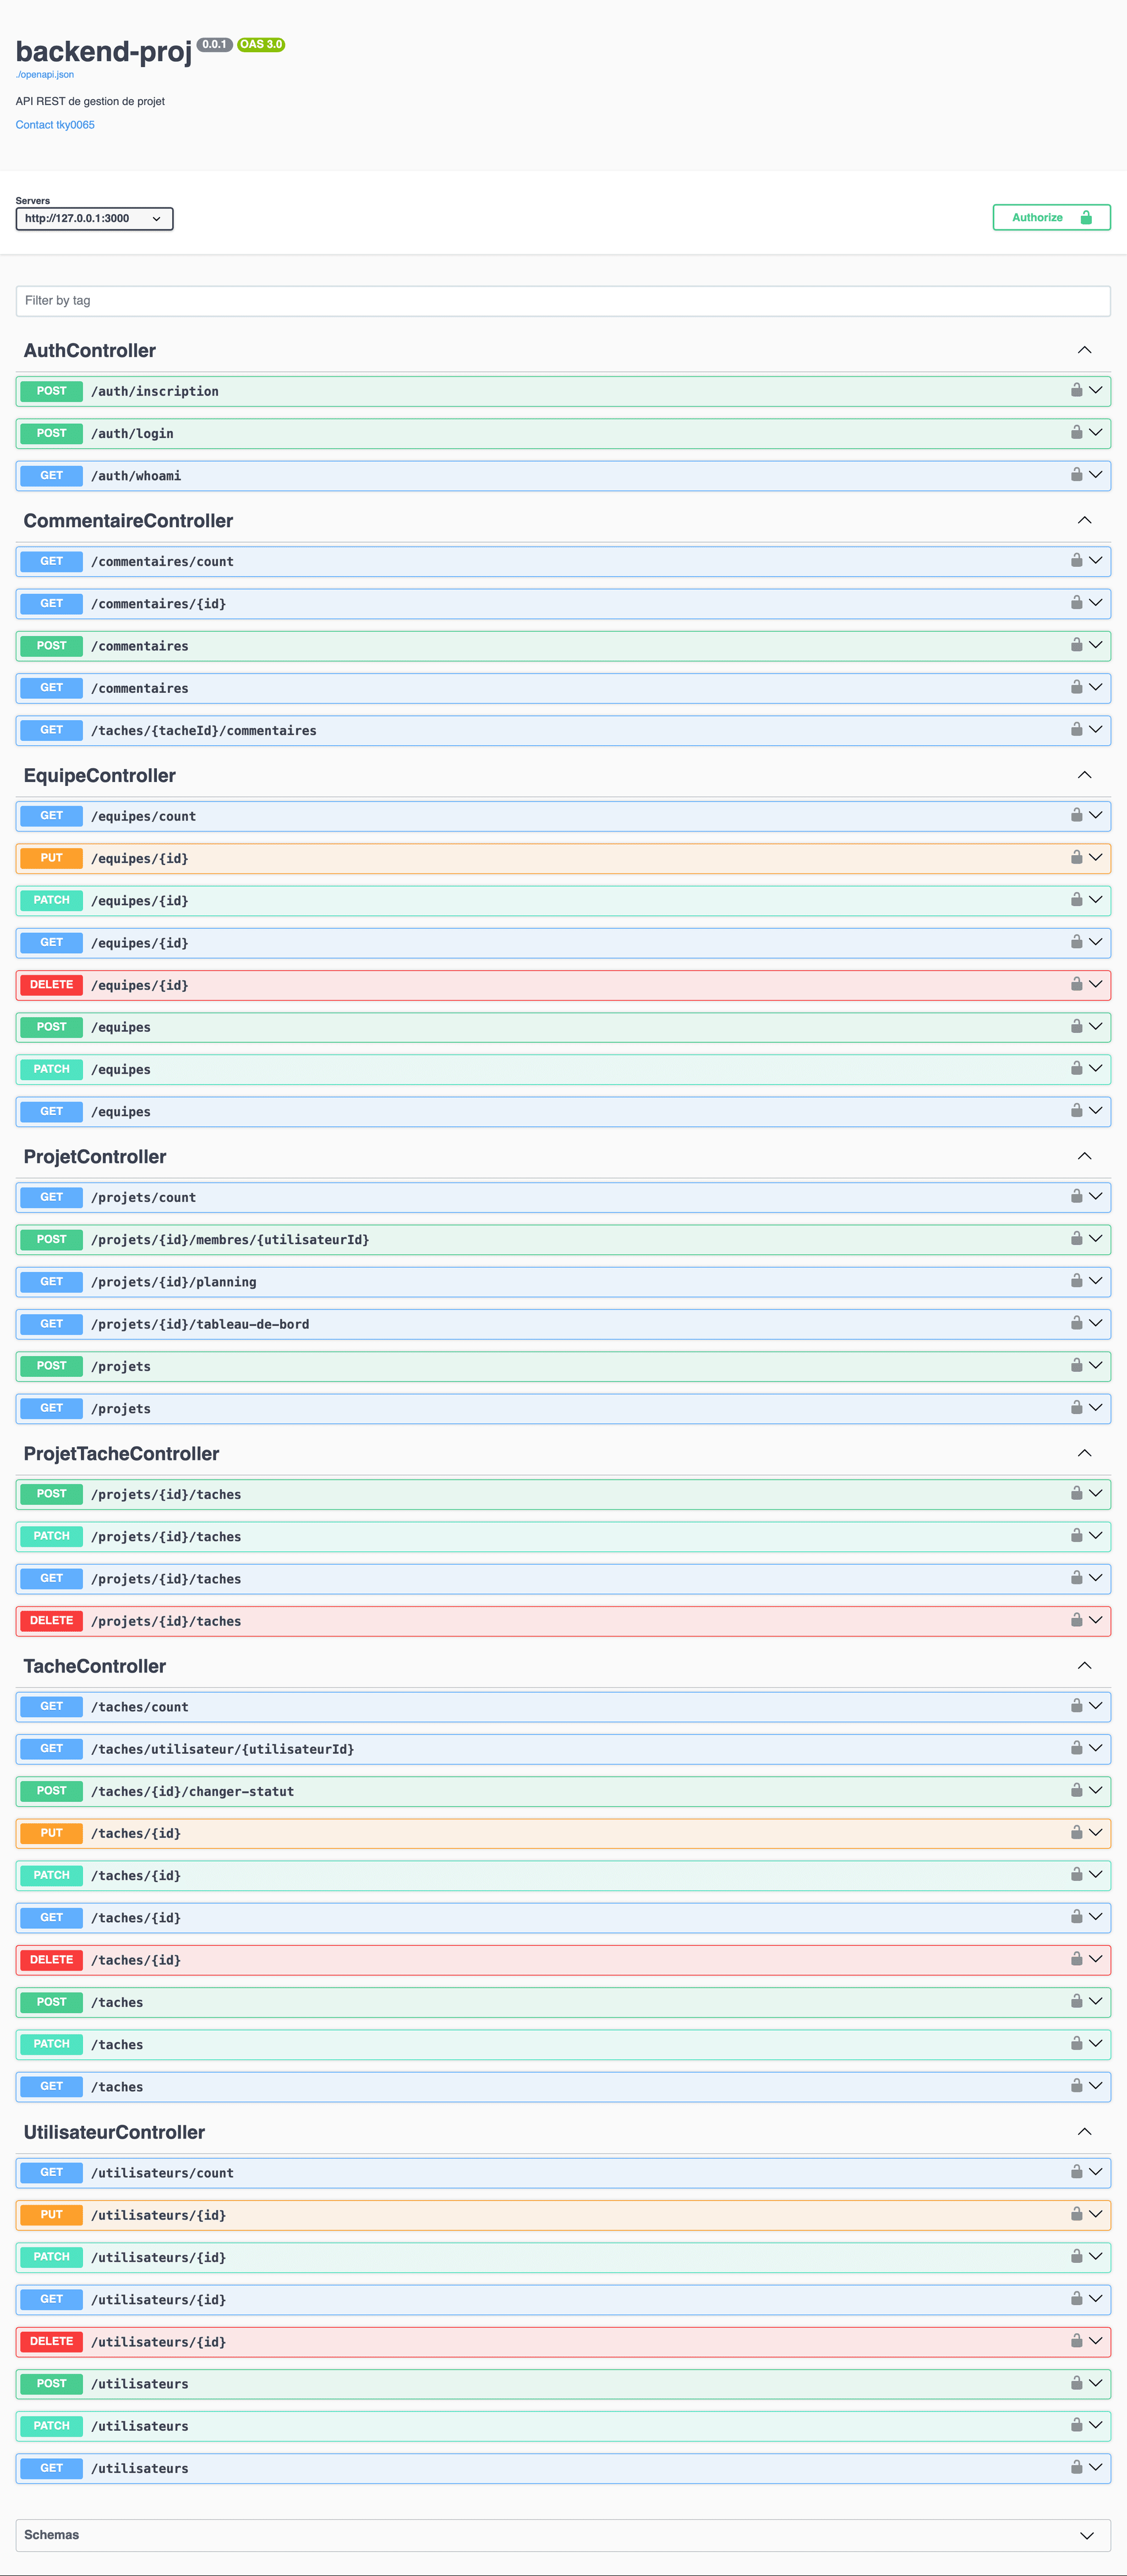Open the Servers dropdown
1127x2576 pixels.
(94, 218)
